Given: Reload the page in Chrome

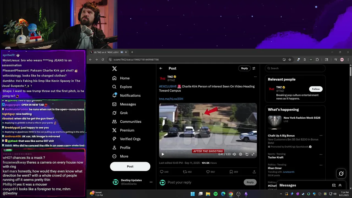Looking at the screenshot, I should tap(103, 59).
